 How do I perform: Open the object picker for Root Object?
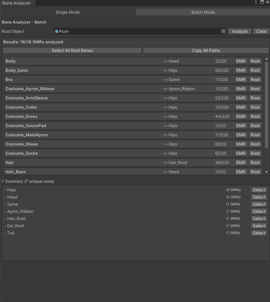click(223, 31)
